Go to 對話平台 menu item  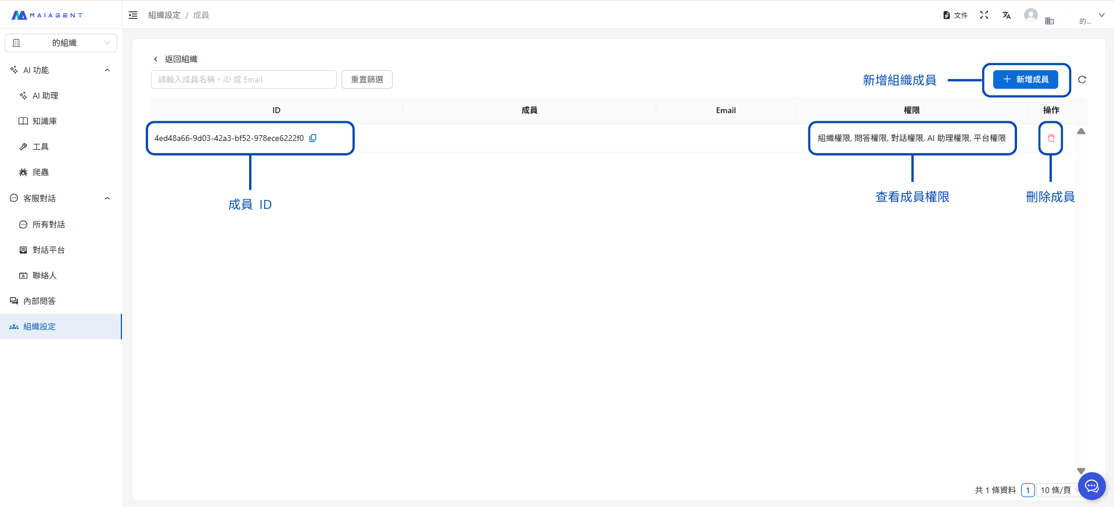(49, 250)
